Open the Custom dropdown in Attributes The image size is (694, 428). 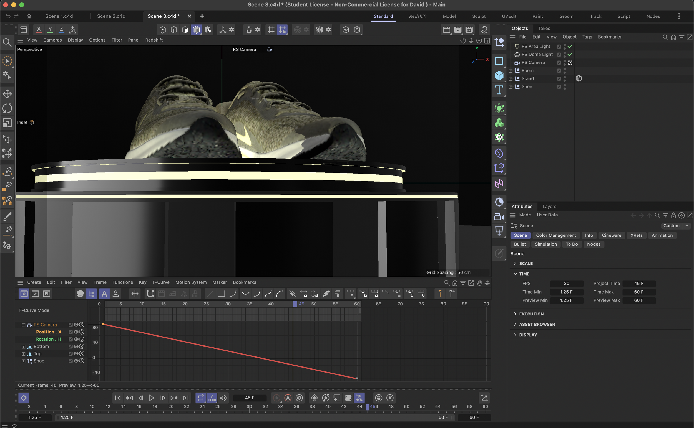pyautogui.click(x=675, y=226)
